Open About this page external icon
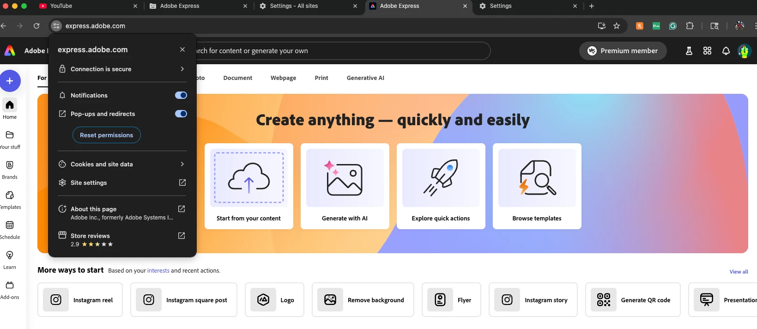The width and height of the screenshot is (757, 329). coord(182,209)
